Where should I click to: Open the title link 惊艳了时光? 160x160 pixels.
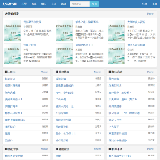[30, 45]
